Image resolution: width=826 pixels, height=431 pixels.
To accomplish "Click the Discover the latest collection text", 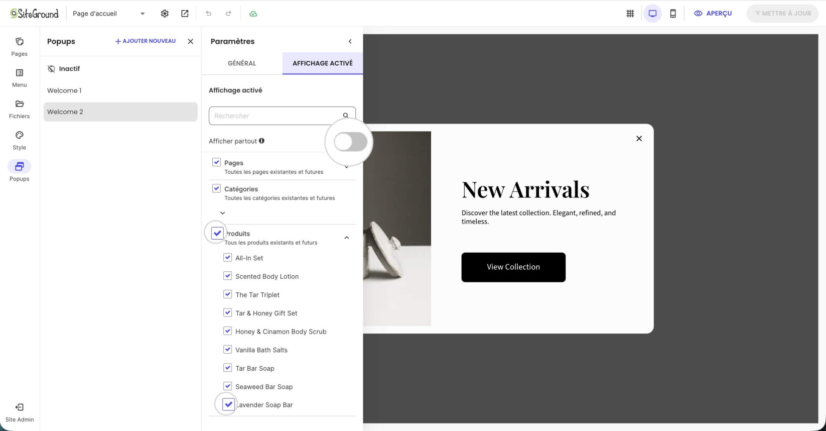I will [538, 217].
